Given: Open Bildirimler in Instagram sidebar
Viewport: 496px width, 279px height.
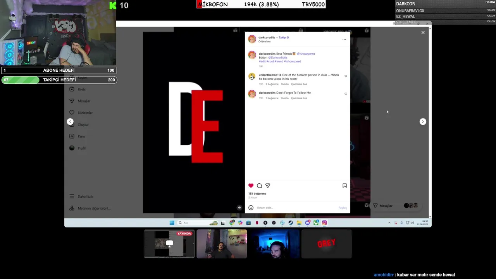Looking at the screenshot, I should coord(81,113).
